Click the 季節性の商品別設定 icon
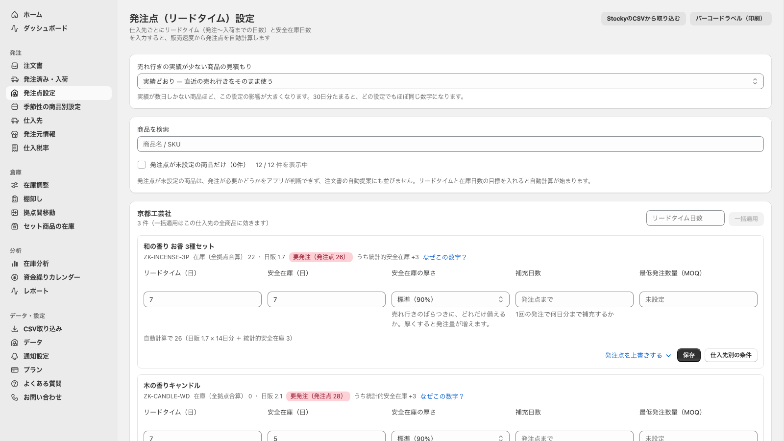 pos(15,107)
